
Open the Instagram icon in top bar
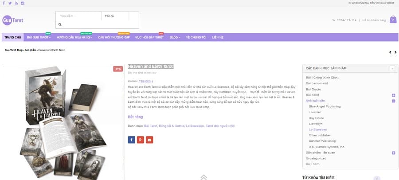click(23, 3)
